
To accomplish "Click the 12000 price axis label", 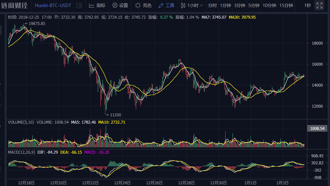I will coord(317,106).
